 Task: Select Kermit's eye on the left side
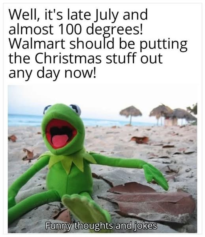47,109
